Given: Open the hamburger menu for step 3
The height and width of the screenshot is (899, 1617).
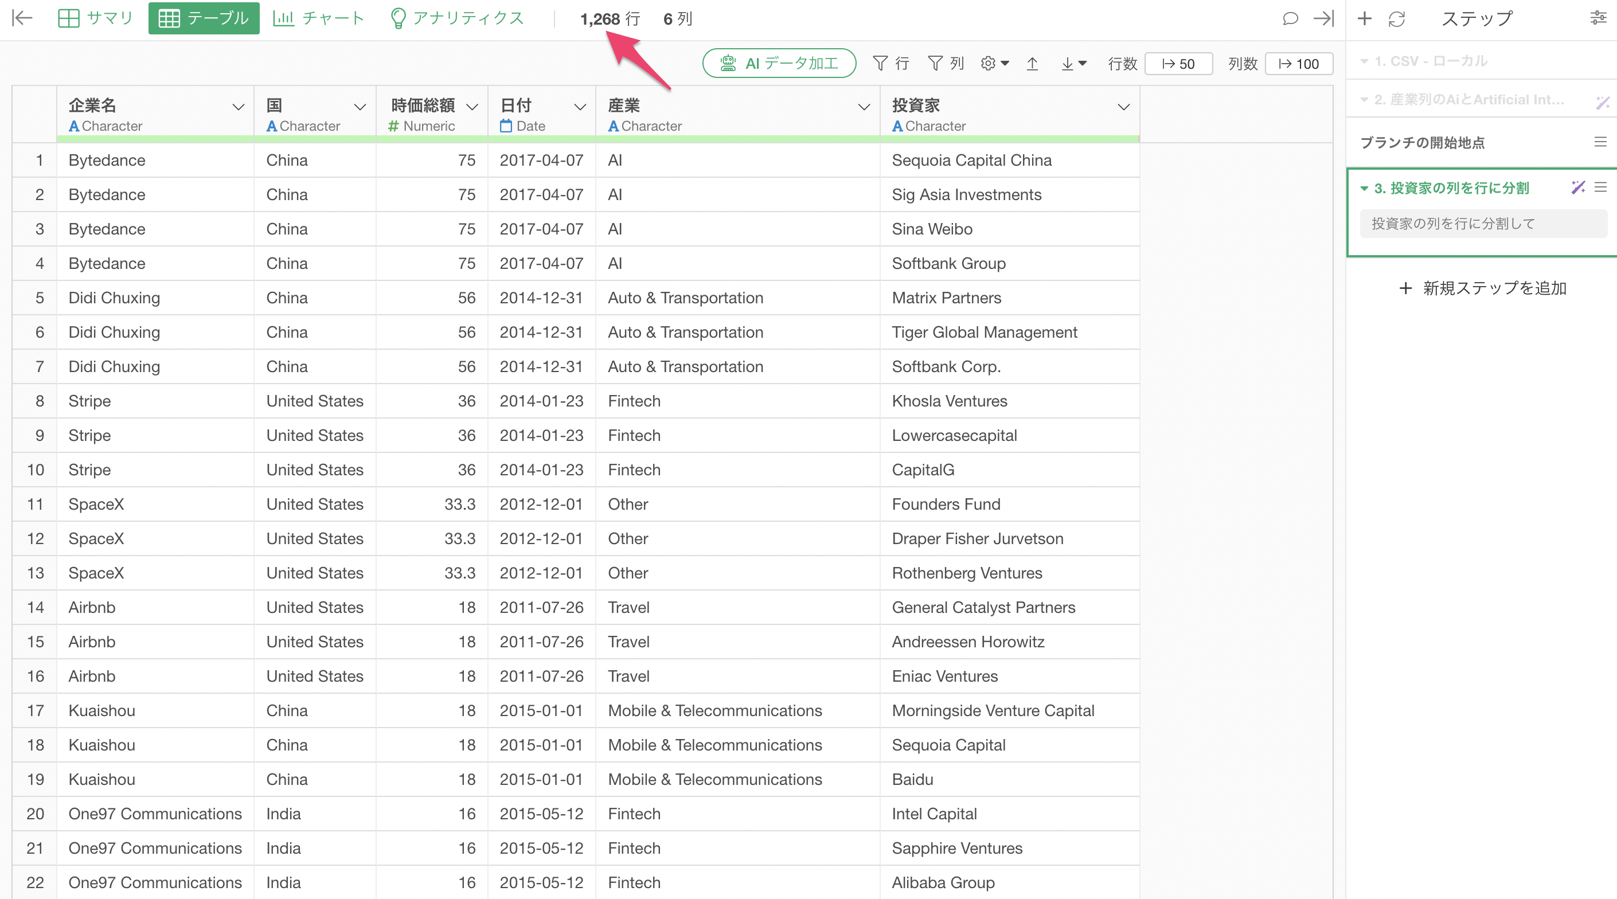Looking at the screenshot, I should pos(1600,187).
